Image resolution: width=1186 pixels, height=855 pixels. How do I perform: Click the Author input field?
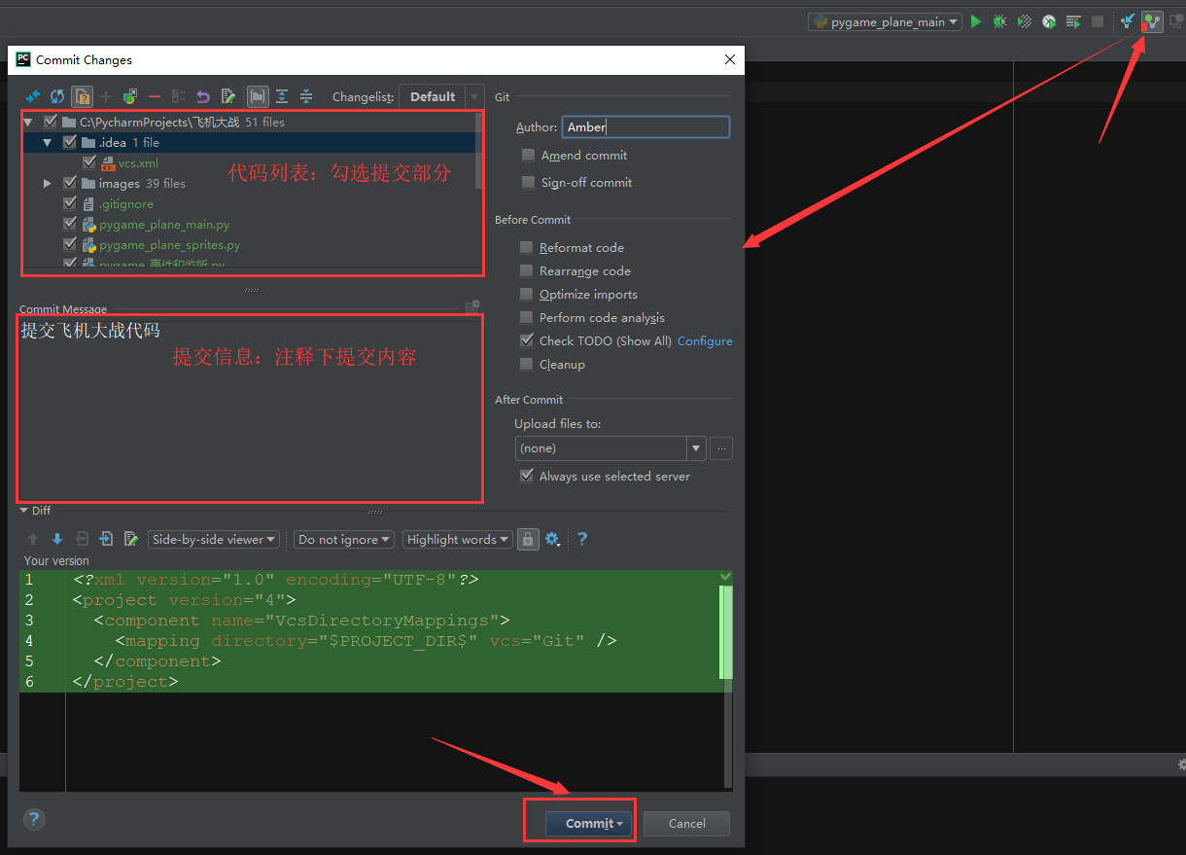point(645,126)
